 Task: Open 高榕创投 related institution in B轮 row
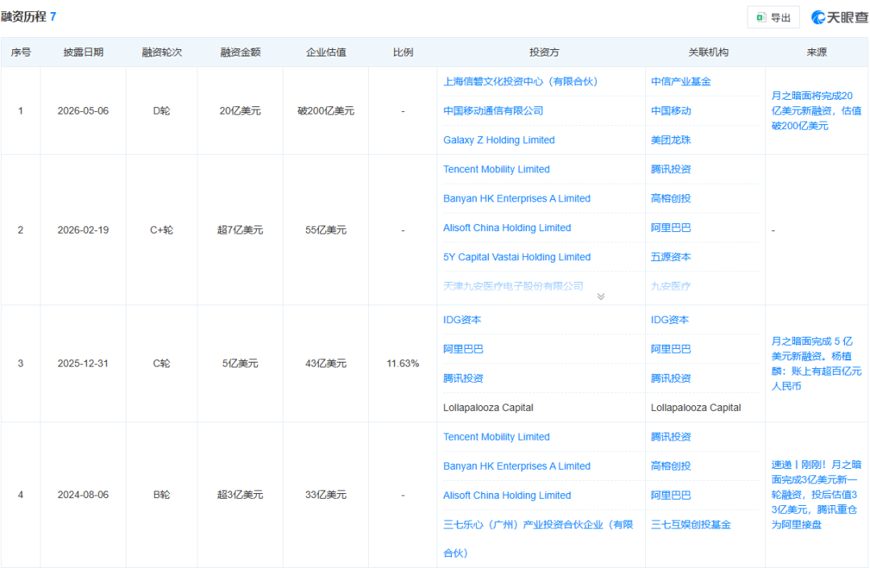[670, 466]
